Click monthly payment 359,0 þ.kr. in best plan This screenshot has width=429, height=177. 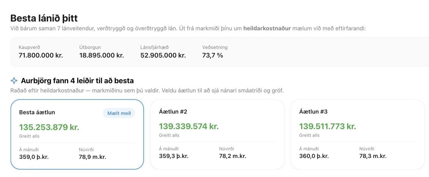[x=34, y=157]
